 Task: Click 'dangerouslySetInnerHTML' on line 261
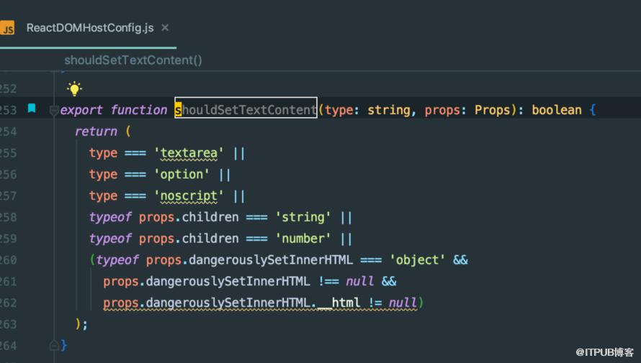point(228,281)
